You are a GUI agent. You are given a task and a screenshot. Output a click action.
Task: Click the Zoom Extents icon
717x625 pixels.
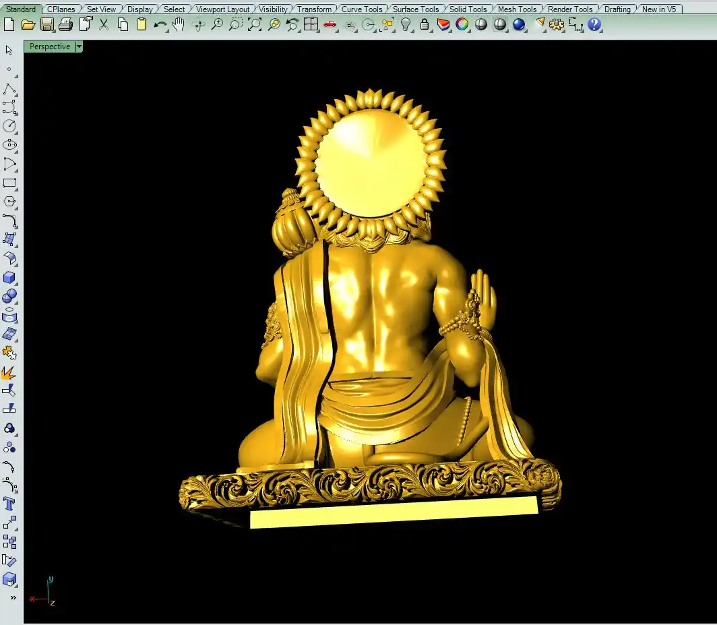click(254, 25)
